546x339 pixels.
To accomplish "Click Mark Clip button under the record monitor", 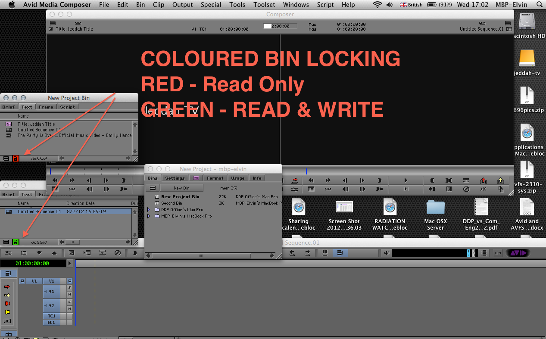I will [449, 180].
